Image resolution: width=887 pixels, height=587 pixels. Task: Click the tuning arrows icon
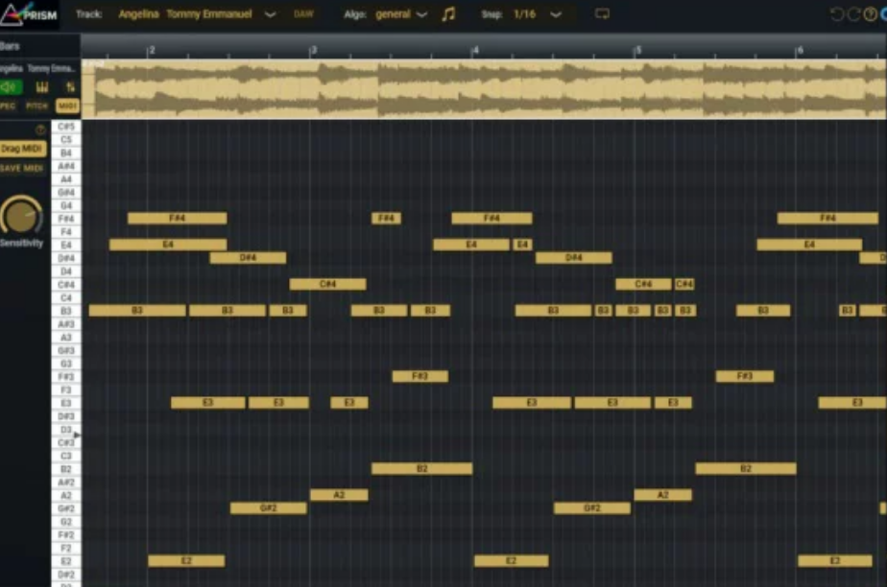(70, 86)
